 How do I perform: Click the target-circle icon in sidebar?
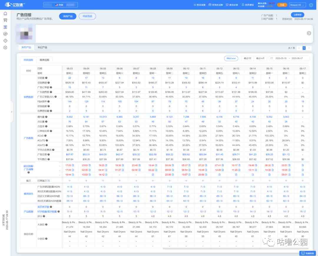coord(6,41)
